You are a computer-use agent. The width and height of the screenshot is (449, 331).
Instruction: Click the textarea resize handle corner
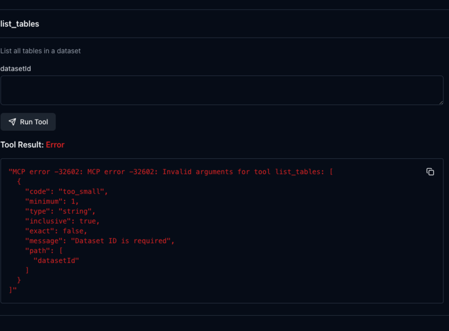pyautogui.click(x=441, y=102)
